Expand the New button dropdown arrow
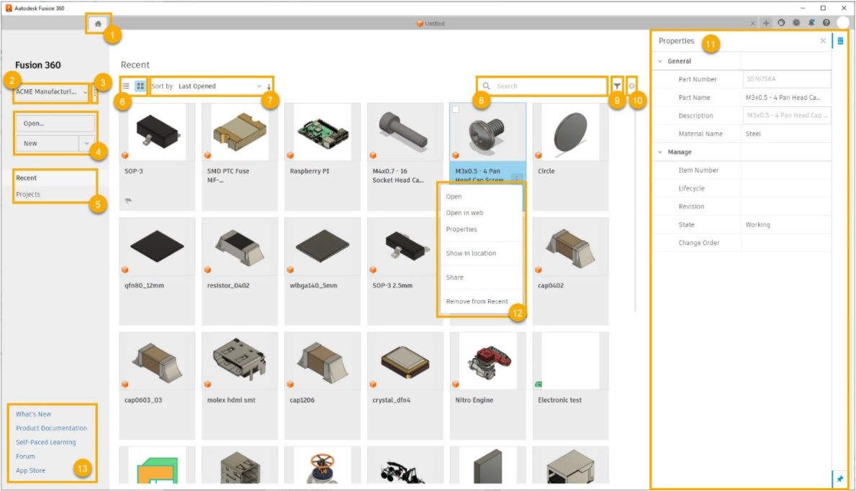The width and height of the screenshot is (856, 491). tap(86, 143)
